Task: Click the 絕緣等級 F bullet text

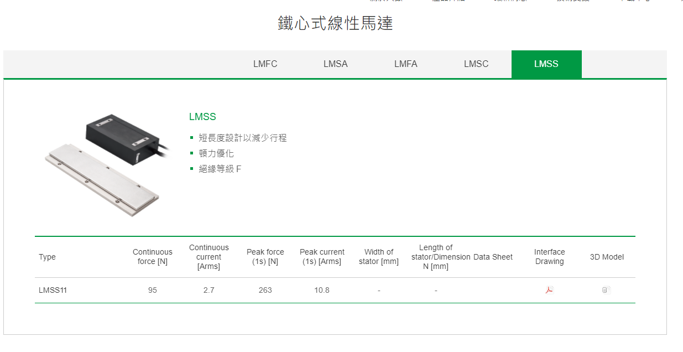Action: click(x=220, y=169)
